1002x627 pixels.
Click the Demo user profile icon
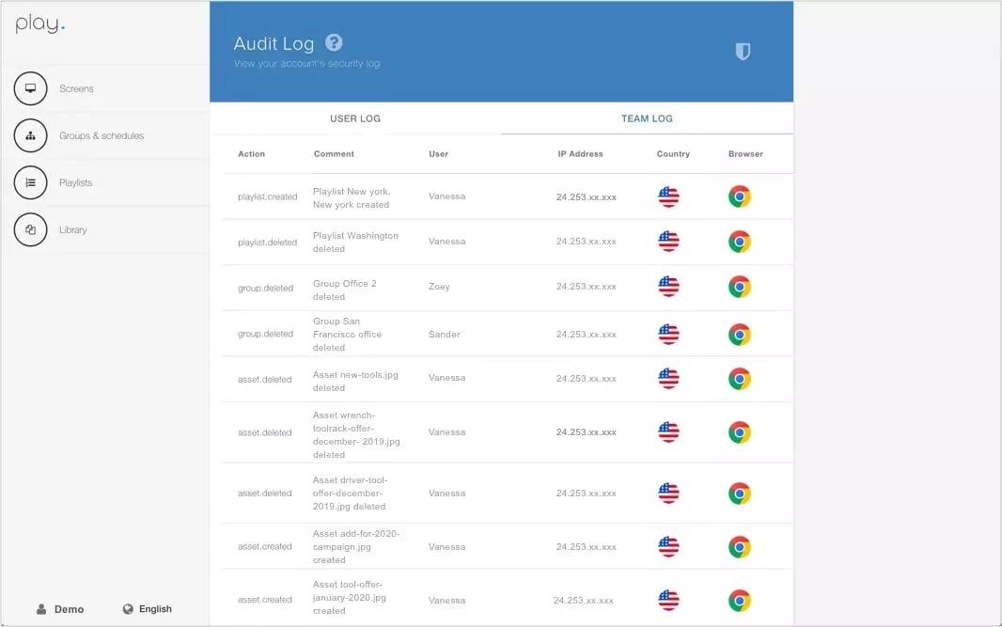click(x=41, y=609)
